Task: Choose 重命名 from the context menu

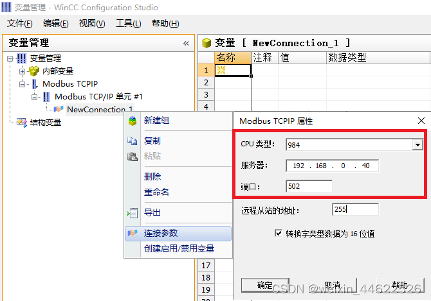Action: click(178, 192)
